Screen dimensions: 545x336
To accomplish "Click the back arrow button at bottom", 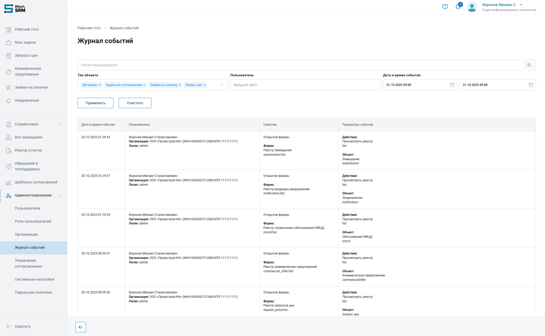I will (81, 327).
